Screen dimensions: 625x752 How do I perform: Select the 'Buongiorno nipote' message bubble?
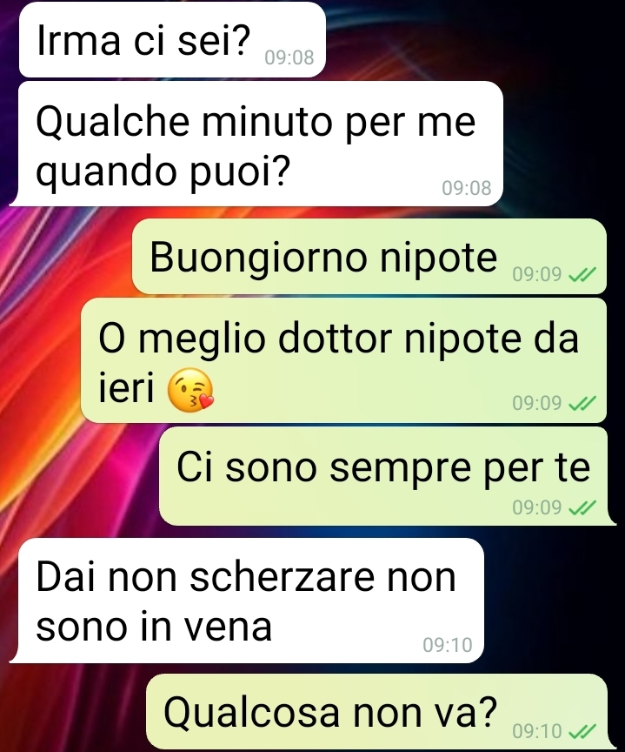369,256
